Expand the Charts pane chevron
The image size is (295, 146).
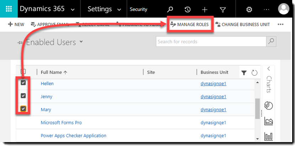click(x=268, y=69)
